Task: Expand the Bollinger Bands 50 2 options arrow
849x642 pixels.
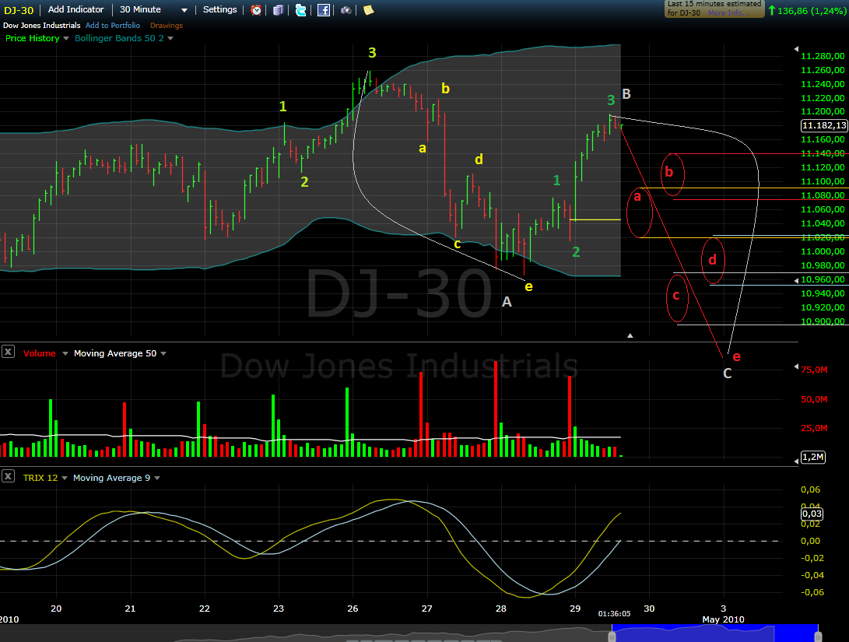Action: pos(170,38)
